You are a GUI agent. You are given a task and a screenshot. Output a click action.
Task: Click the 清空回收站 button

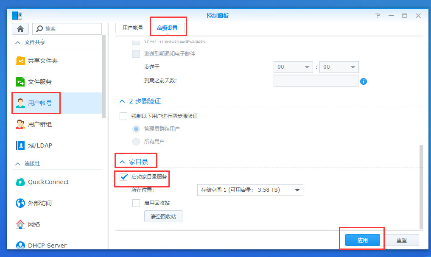(163, 217)
